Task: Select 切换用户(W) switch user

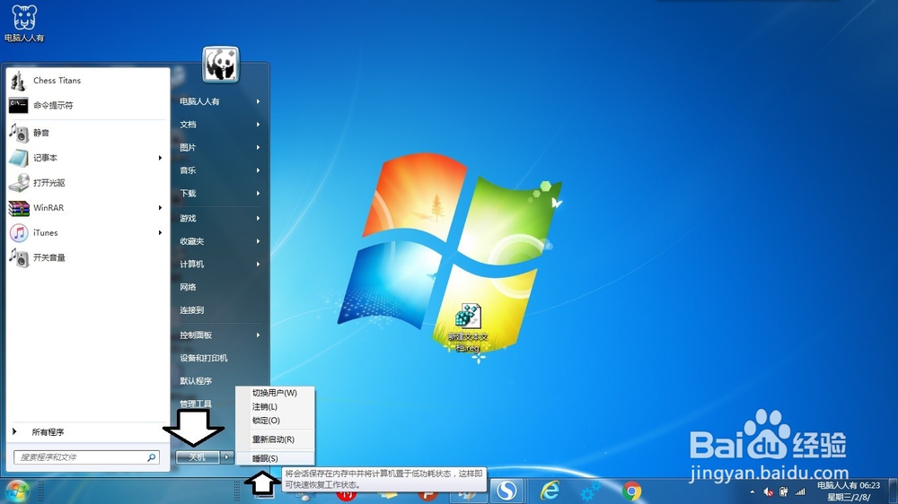Action: point(275,393)
